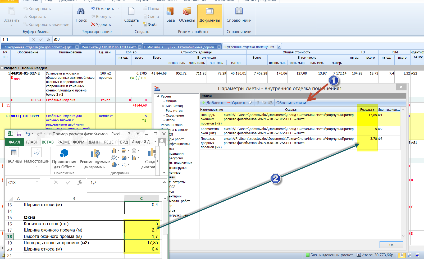Switch to Excel ГЛАВН tab
Image resolution: width=424 pixels, height=259 pixels.
coord(32,142)
